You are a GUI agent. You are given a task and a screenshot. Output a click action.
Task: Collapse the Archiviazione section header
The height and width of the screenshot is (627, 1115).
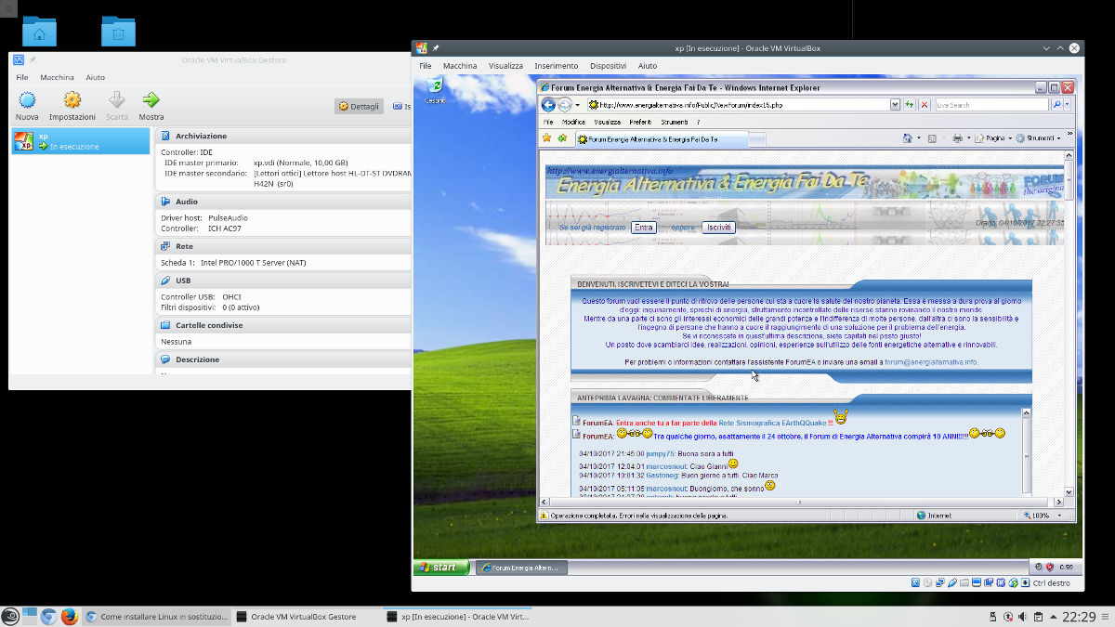pos(283,136)
